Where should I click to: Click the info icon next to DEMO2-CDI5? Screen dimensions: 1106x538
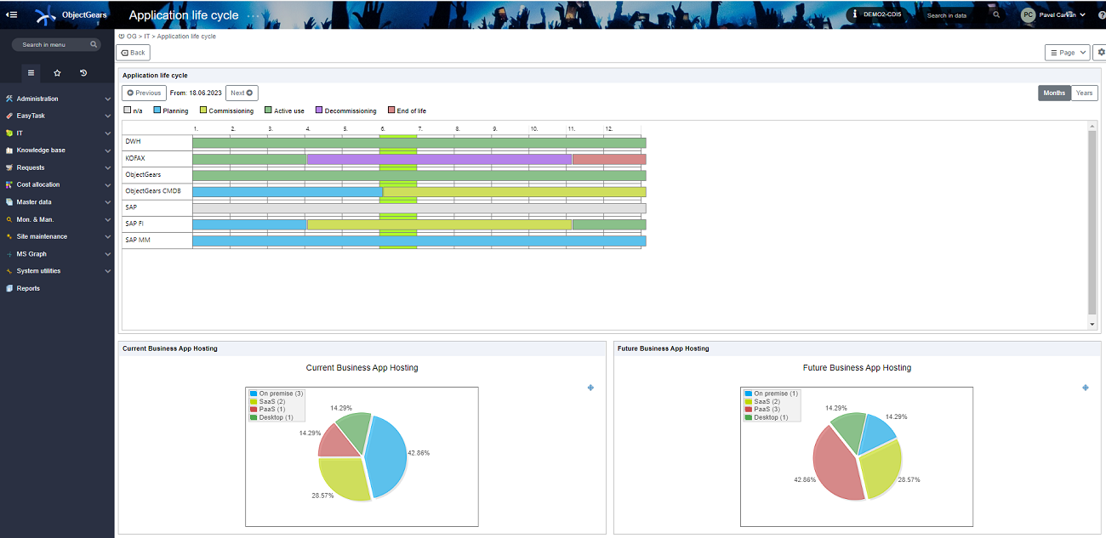coord(855,14)
